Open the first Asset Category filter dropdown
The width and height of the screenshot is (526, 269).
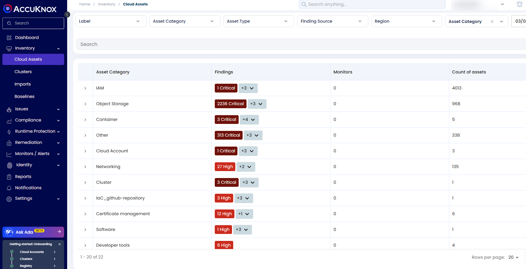coord(185,21)
